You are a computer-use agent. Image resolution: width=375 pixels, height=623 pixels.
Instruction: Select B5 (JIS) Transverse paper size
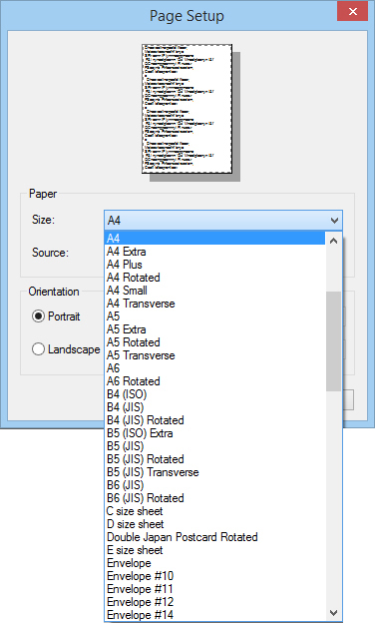tap(214, 472)
